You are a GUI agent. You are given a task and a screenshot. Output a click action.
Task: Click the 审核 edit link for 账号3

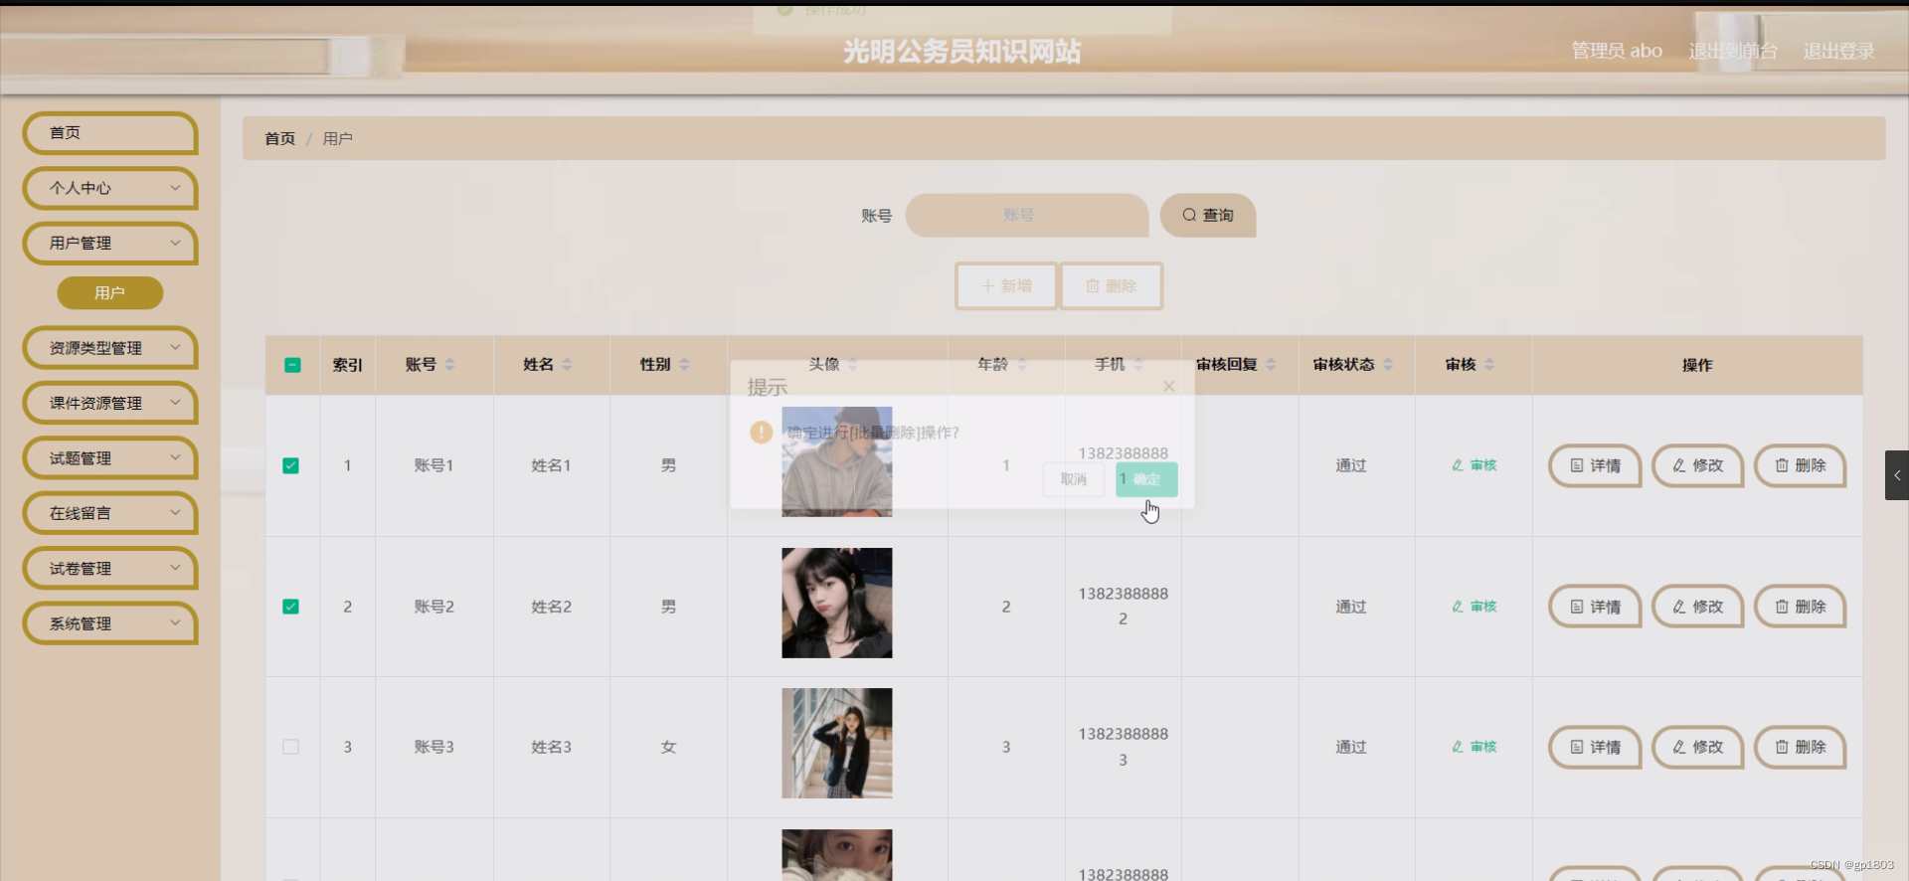pyautogui.click(x=1474, y=747)
